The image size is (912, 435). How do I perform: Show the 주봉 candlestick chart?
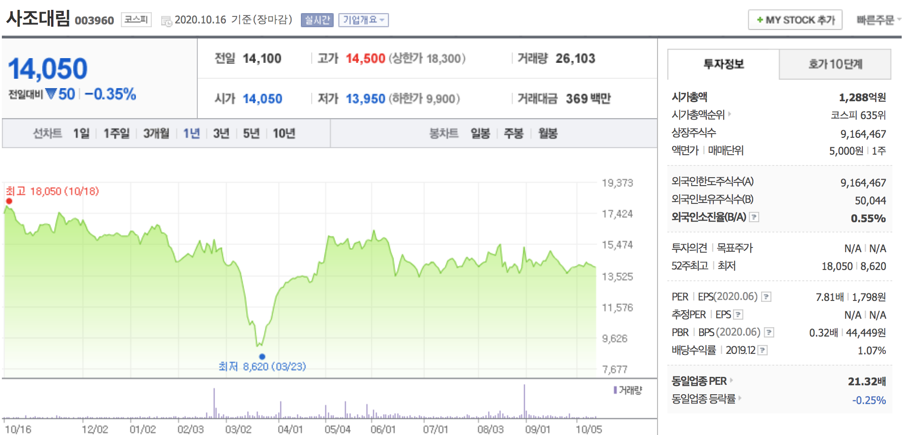pos(513,134)
